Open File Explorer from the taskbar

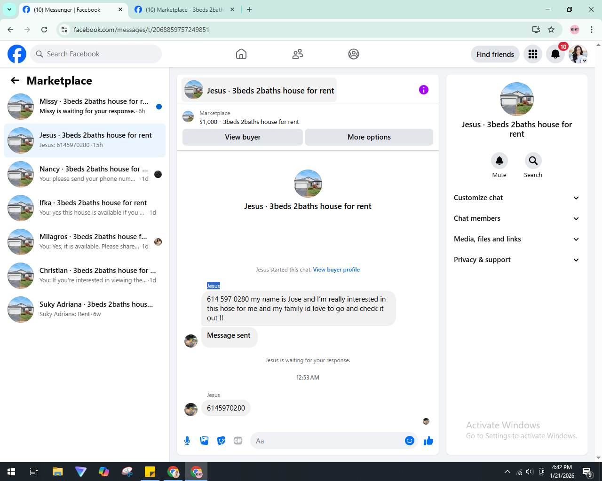[57, 472]
